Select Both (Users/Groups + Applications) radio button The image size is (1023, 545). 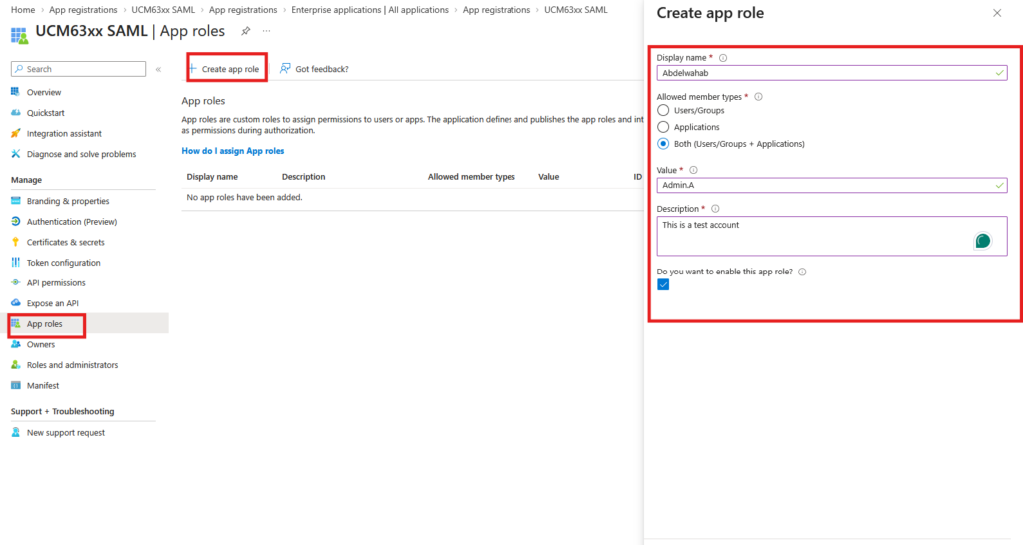663,144
